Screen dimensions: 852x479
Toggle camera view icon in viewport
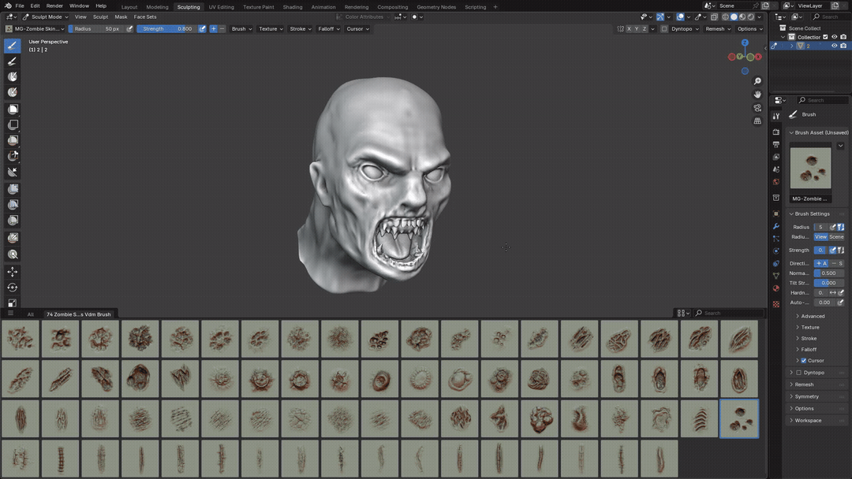757,107
